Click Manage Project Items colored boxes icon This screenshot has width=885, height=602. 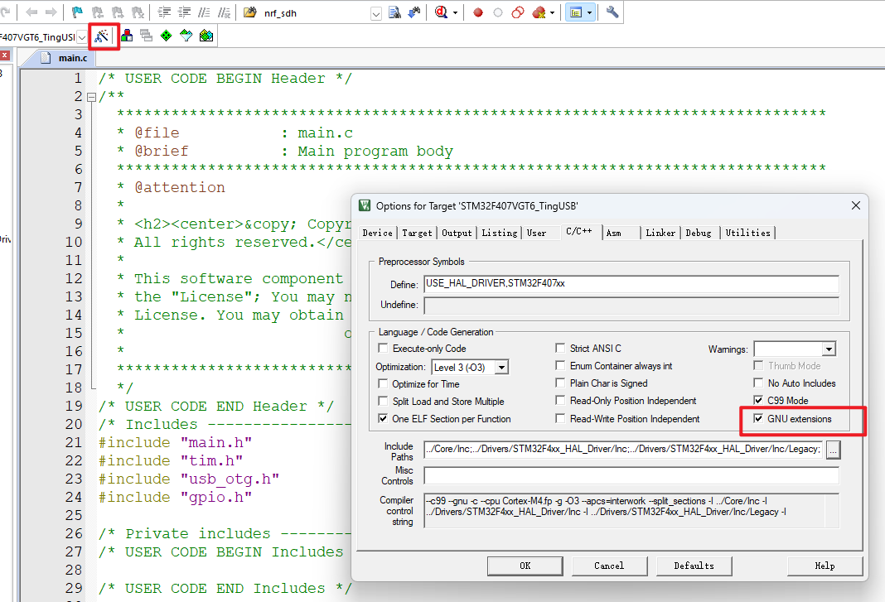pos(127,36)
